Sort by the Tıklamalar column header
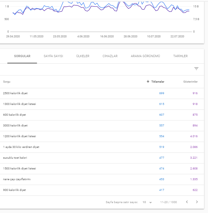Screen dimensions: 208x213 coord(158,82)
